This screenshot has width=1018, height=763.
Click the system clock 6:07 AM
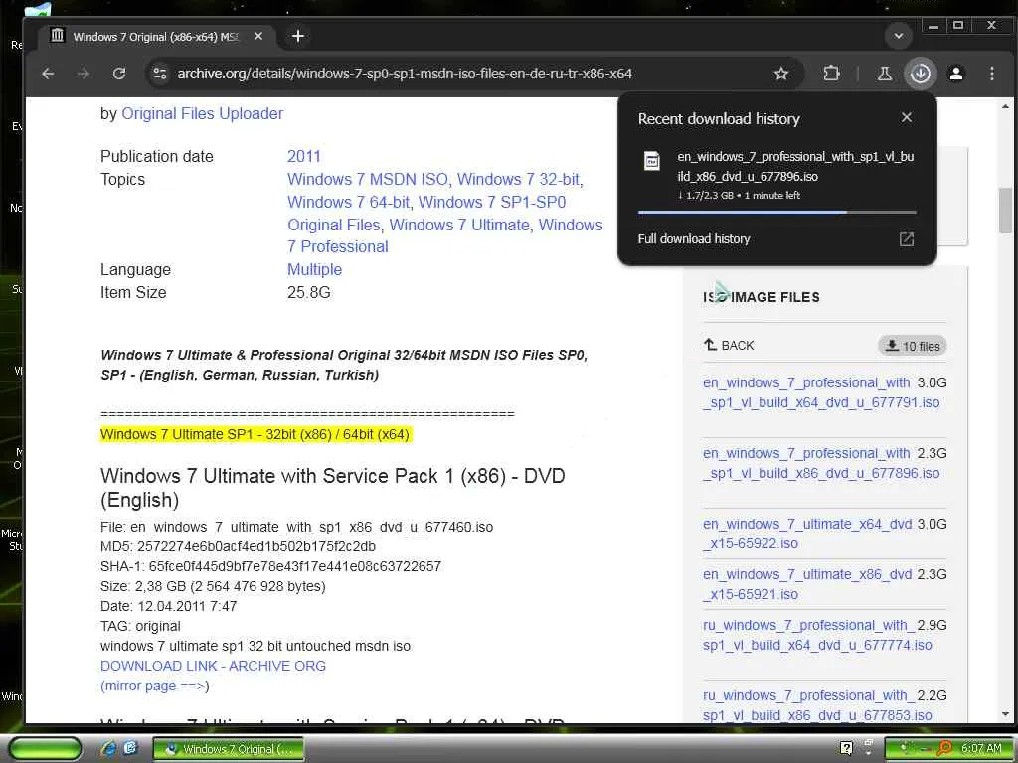981,749
